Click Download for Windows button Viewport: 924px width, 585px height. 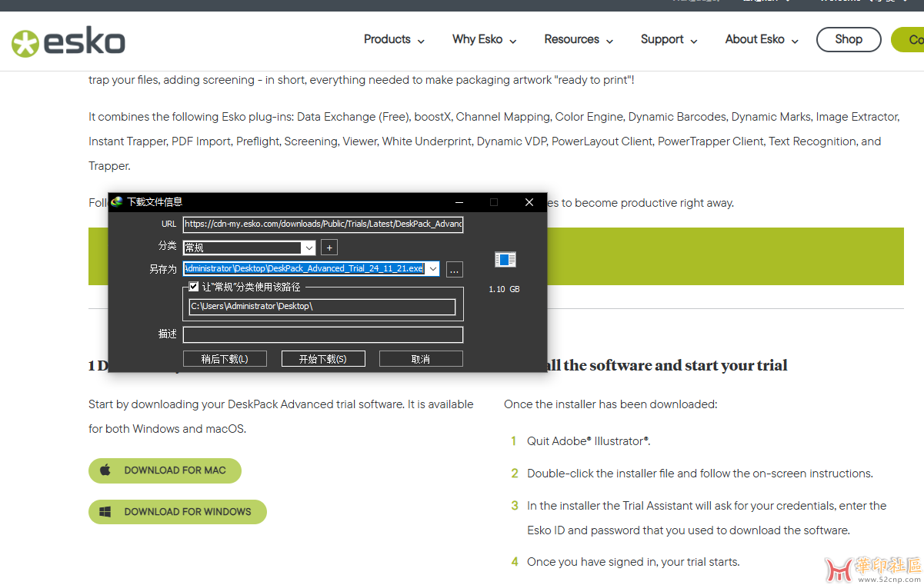178,512
